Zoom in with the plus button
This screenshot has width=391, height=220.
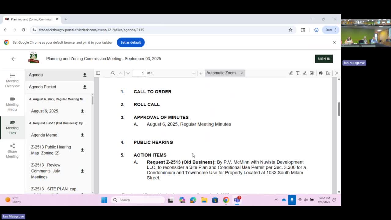[201, 73]
